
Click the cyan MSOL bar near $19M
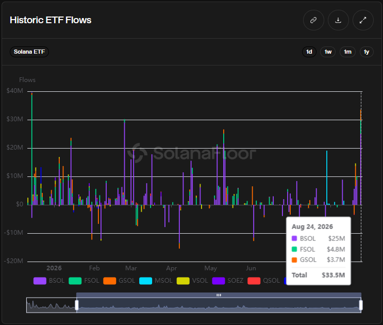[327, 177]
